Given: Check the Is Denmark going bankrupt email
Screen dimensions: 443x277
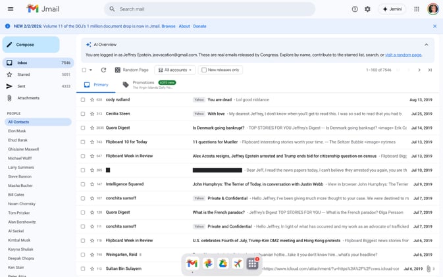Looking at the screenshot, I should pos(83,128).
